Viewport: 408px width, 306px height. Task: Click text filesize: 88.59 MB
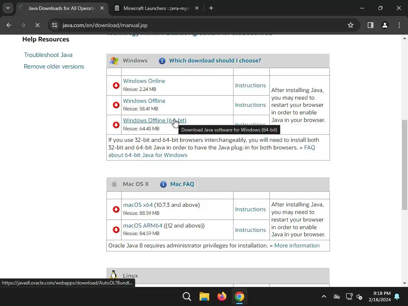(x=141, y=213)
